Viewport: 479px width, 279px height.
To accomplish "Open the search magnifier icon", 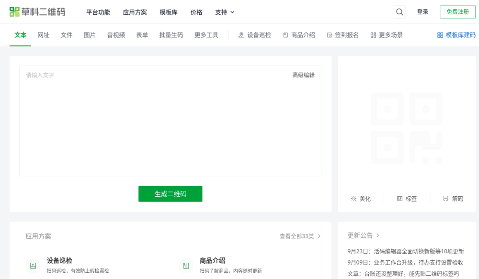I will coord(399,12).
